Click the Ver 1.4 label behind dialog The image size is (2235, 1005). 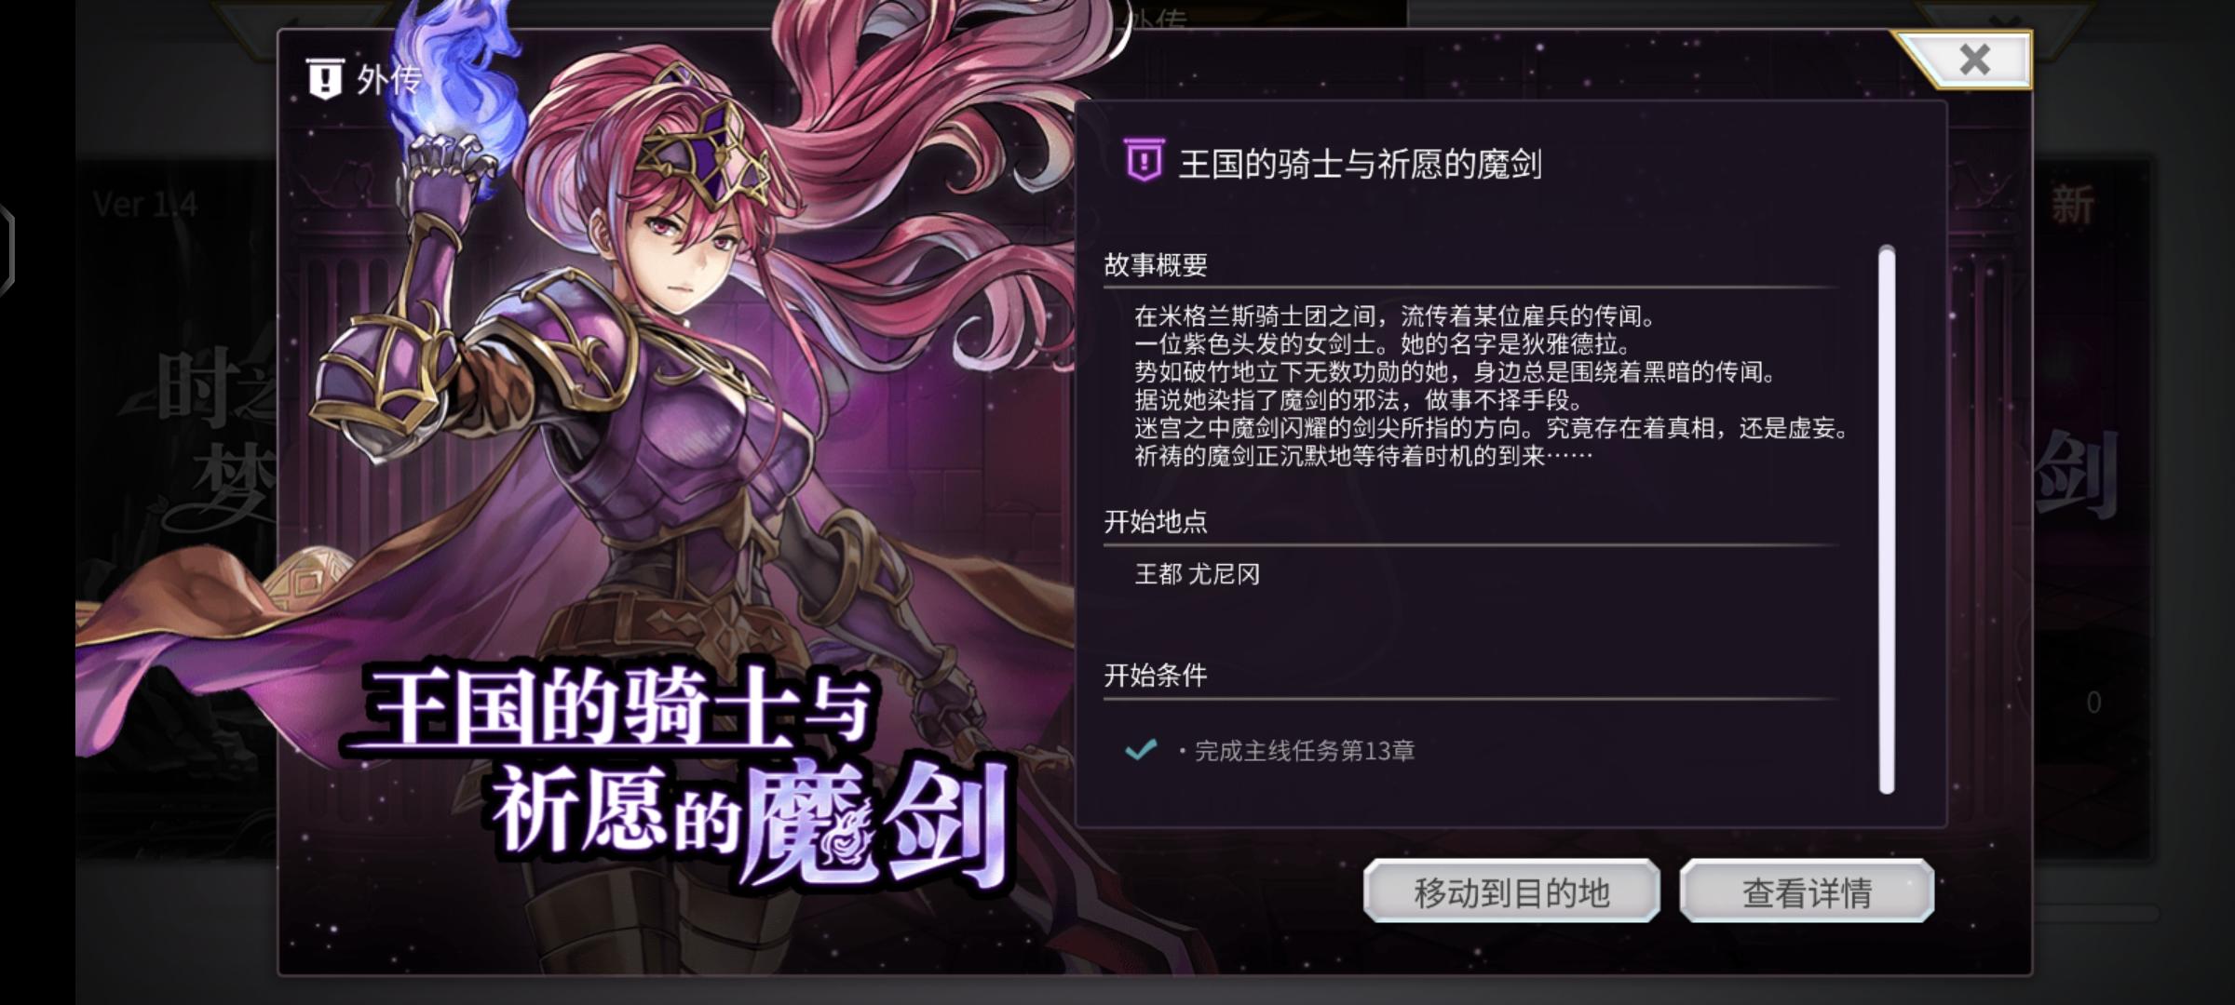pos(145,204)
